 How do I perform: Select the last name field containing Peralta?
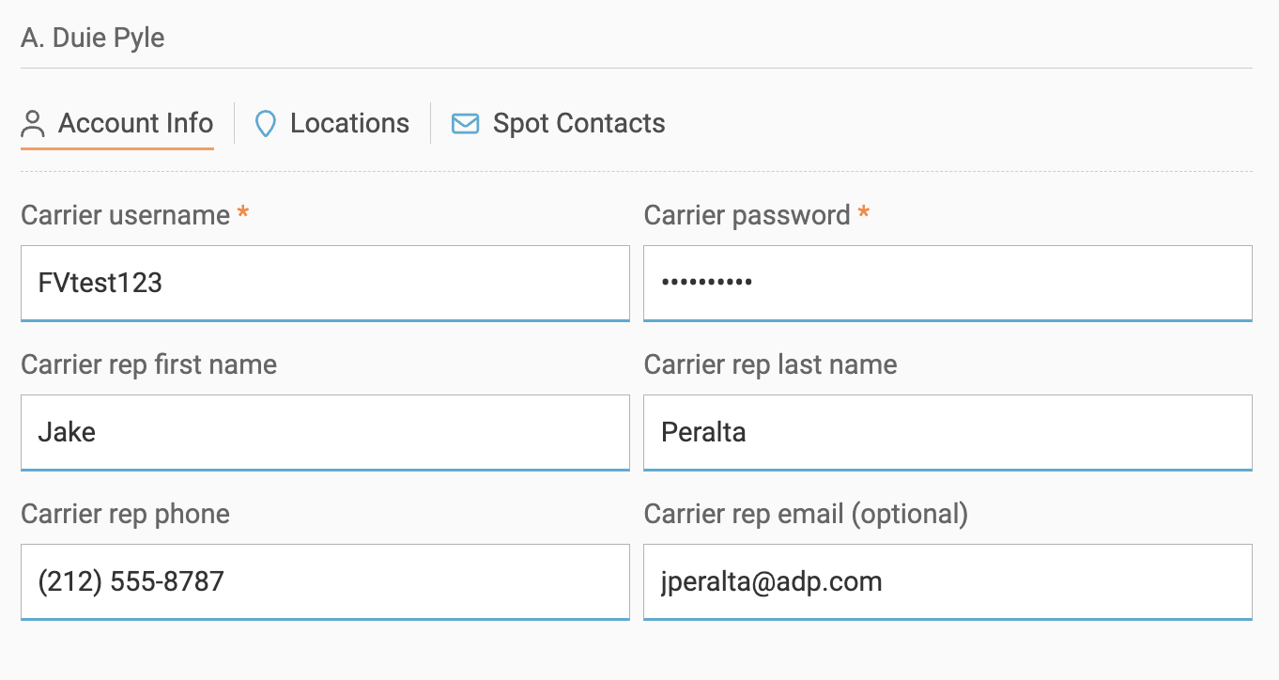tap(947, 432)
